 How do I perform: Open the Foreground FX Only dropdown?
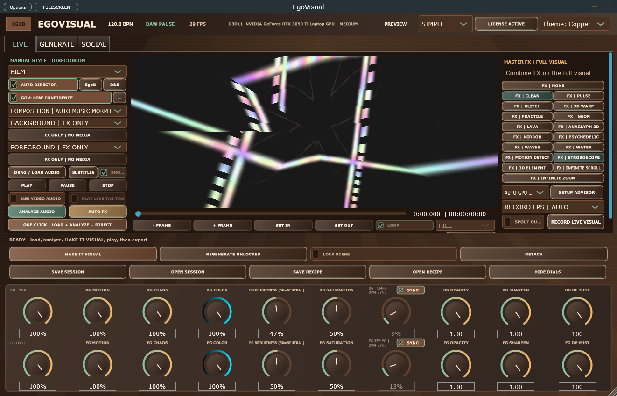click(67, 147)
